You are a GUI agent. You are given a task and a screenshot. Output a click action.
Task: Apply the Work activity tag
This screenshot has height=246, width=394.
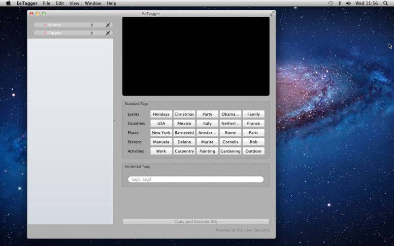click(x=161, y=151)
